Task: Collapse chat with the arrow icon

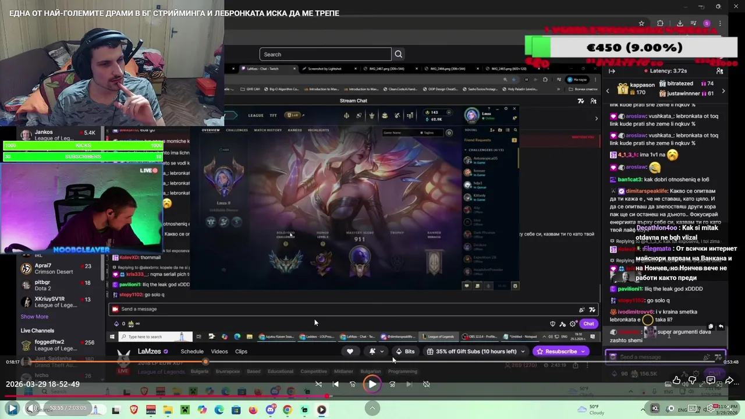Action: pos(612,71)
